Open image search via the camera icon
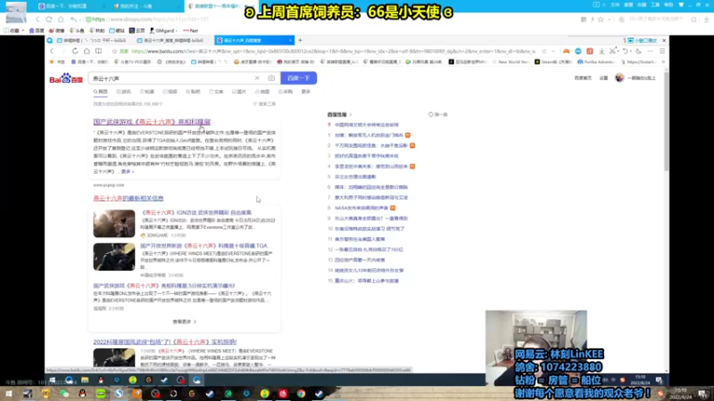The width and height of the screenshot is (714, 401). point(271,78)
